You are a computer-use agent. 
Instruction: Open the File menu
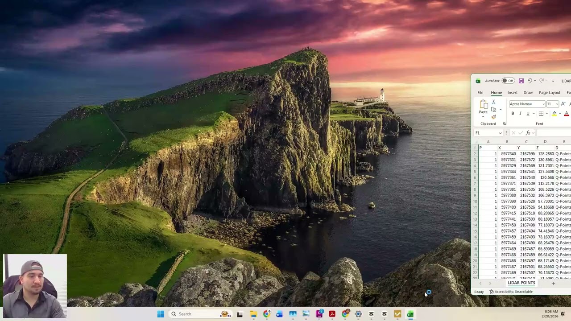[x=480, y=93]
